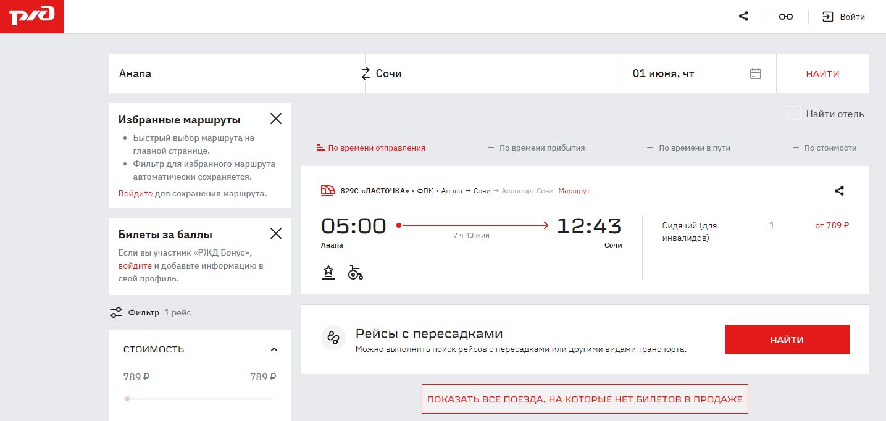Click 'Войти' to sign in

844,17
